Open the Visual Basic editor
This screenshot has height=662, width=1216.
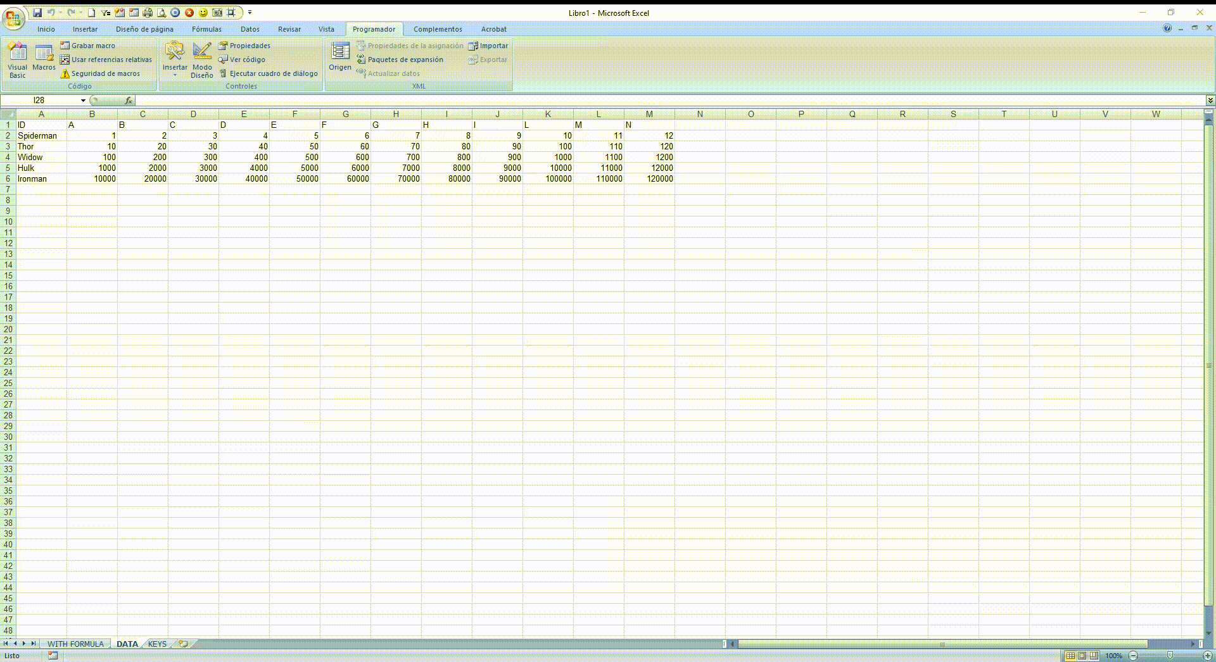pyautogui.click(x=18, y=61)
